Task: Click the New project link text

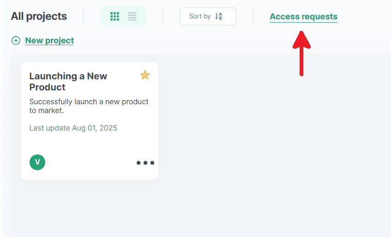Action: (49, 41)
